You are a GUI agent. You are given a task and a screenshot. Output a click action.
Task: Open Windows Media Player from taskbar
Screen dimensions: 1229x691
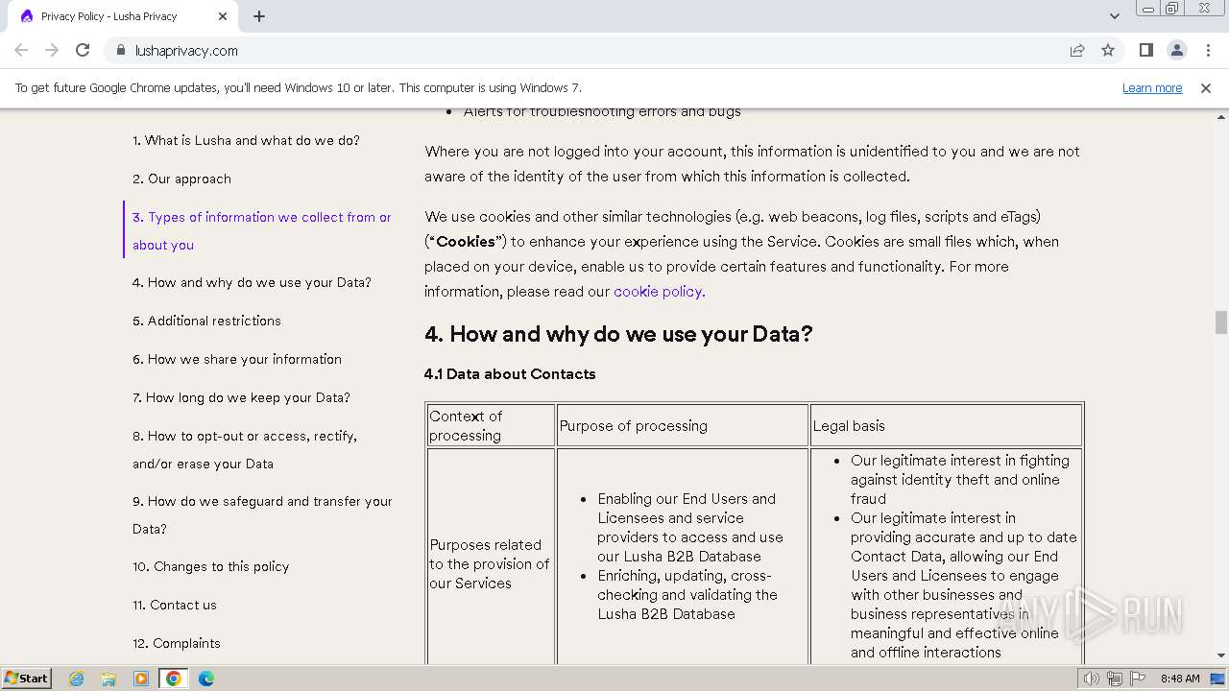point(141,679)
